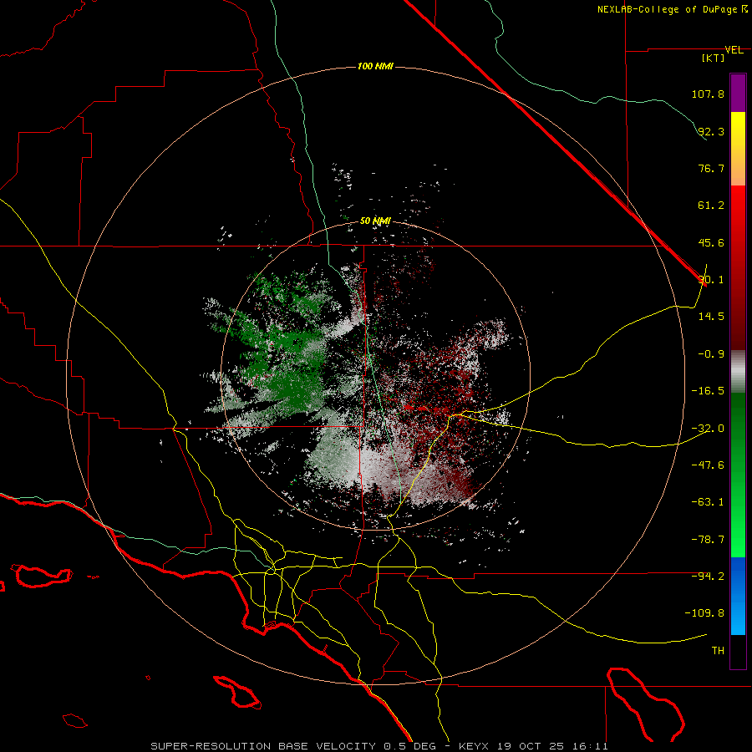The height and width of the screenshot is (752, 752).
Task: Select the -32.0 scale value
Action: click(x=708, y=429)
